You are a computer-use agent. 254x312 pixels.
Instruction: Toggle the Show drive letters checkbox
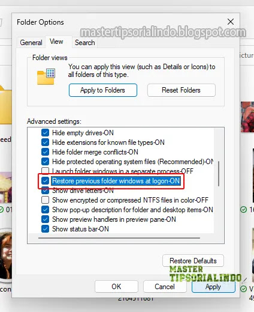45,191
